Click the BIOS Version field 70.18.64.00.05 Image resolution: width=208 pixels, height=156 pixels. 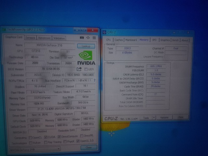[x=51, y=69]
